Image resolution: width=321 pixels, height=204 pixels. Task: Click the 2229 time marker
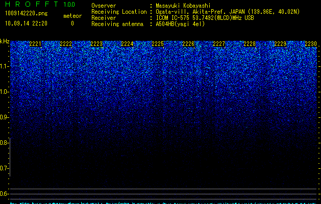click(280, 44)
